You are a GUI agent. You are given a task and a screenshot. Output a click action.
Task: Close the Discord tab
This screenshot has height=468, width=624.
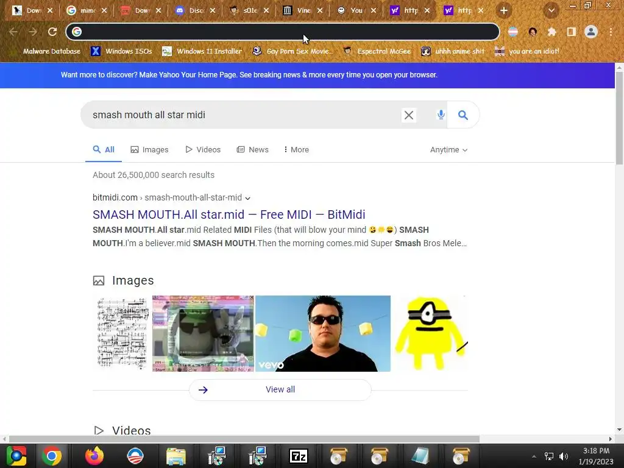coord(213,11)
